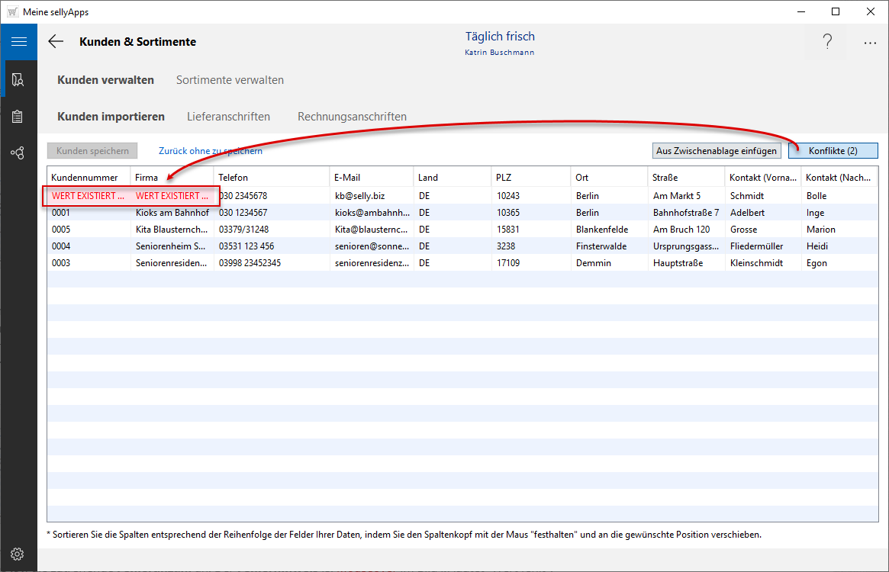Open the three-dot more options menu
Screen dimensions: 889x572
pyautogui.click(x=870, y=43)
